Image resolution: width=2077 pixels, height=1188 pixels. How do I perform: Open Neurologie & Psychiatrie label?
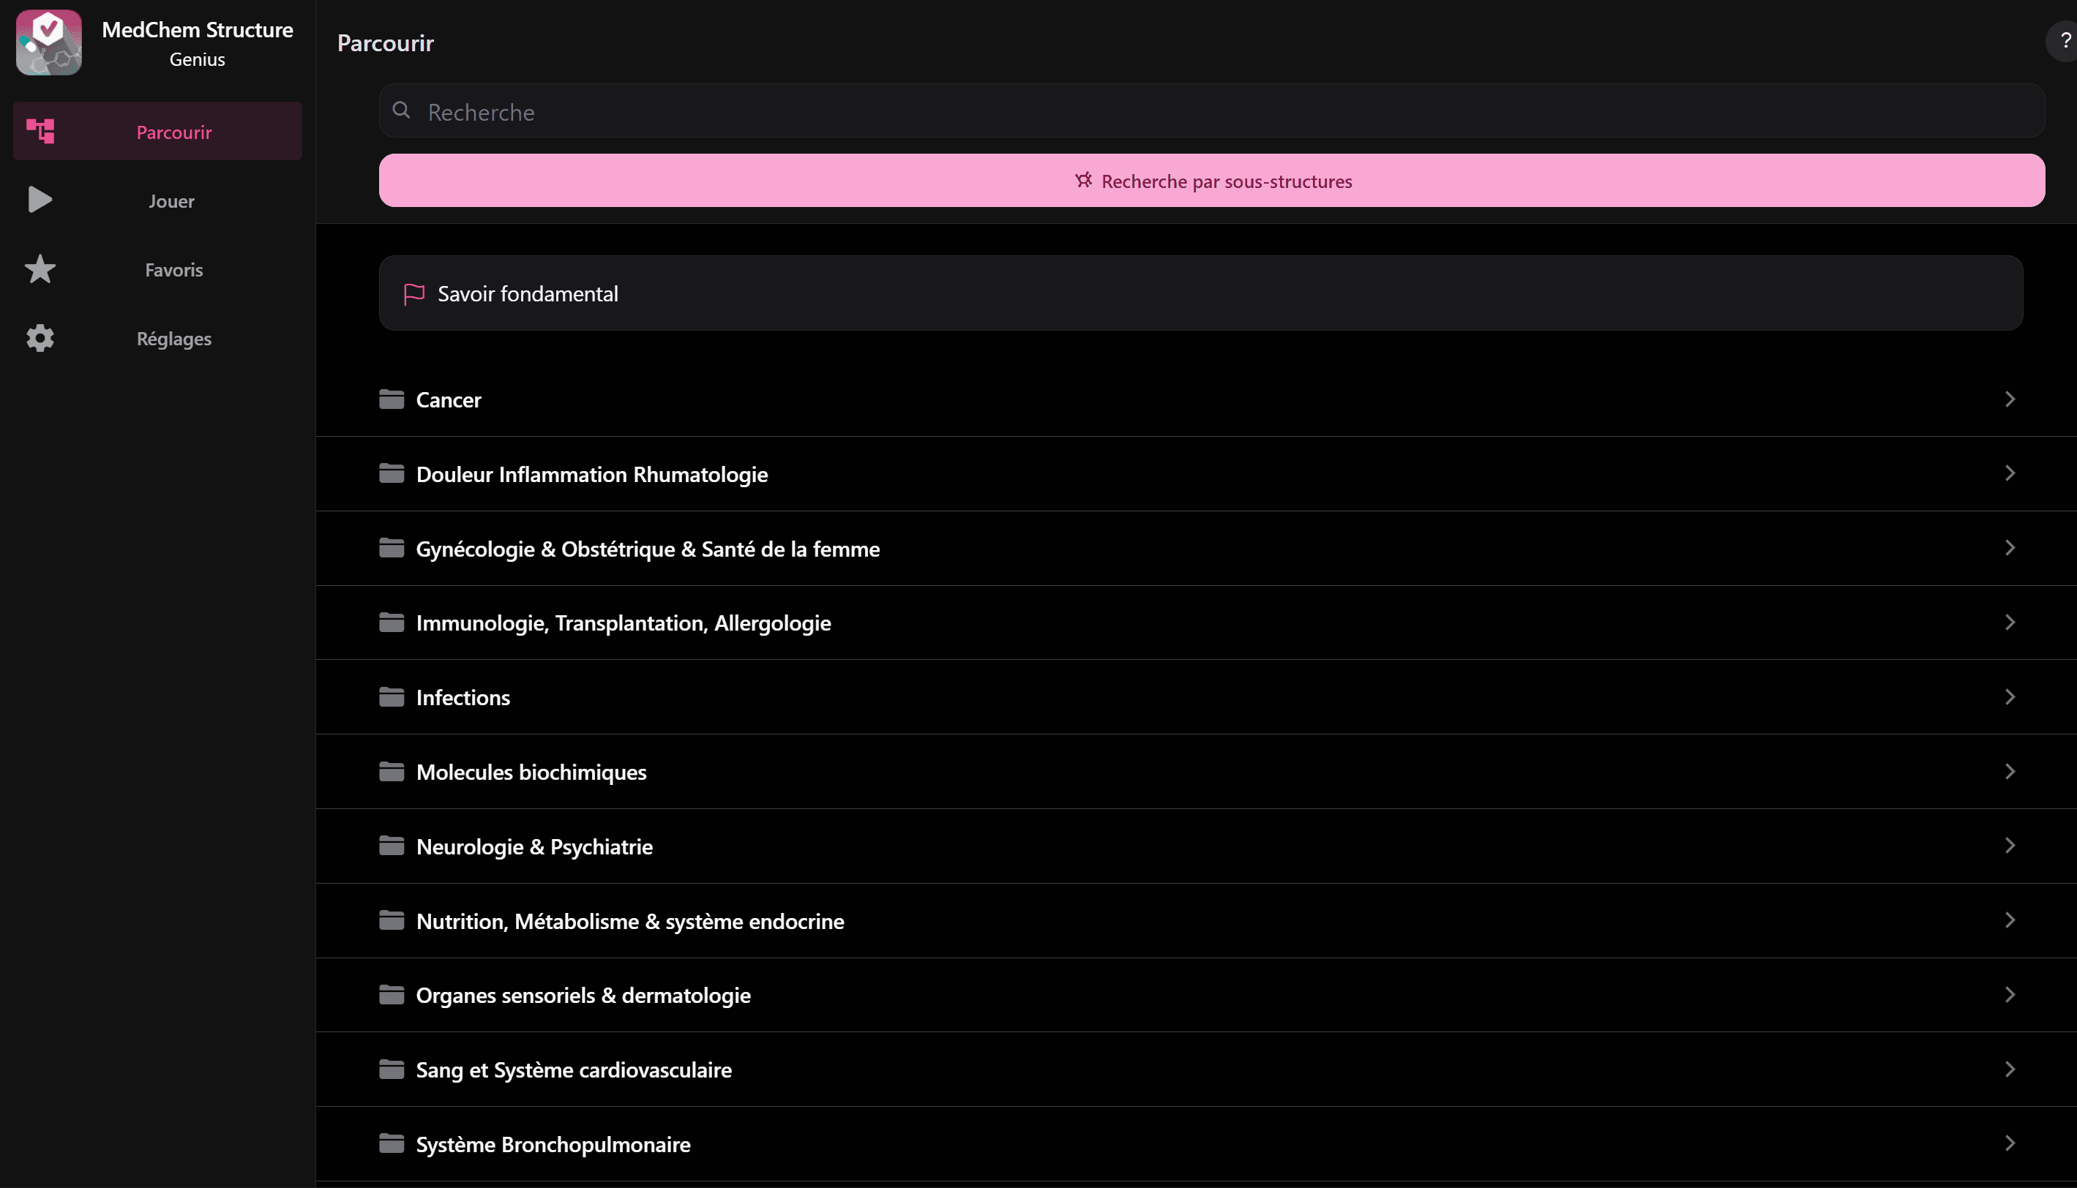pos(534,847)
